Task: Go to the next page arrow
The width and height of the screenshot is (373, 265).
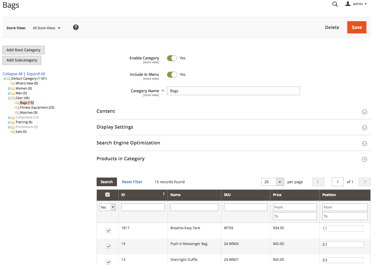Action: tap(365, 182)
